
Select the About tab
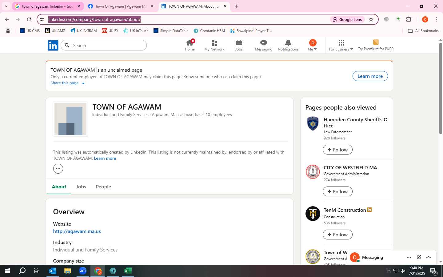click(x=59, y=187)
